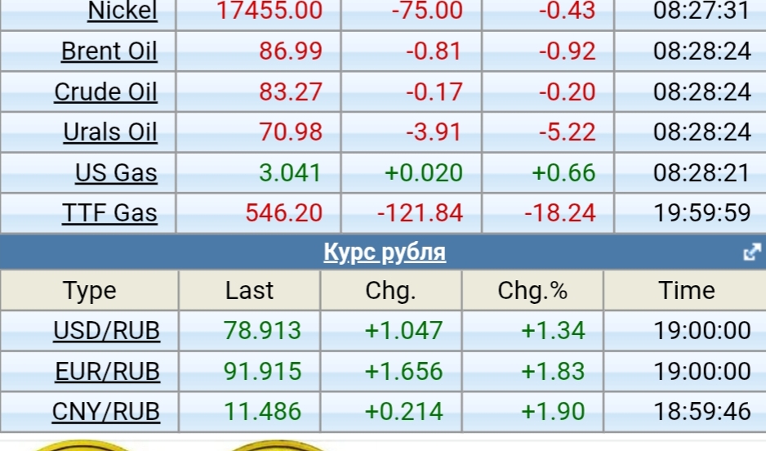Open the Brent Oil quote link
This screenshot has height=451, width=766.
point(109,51)
